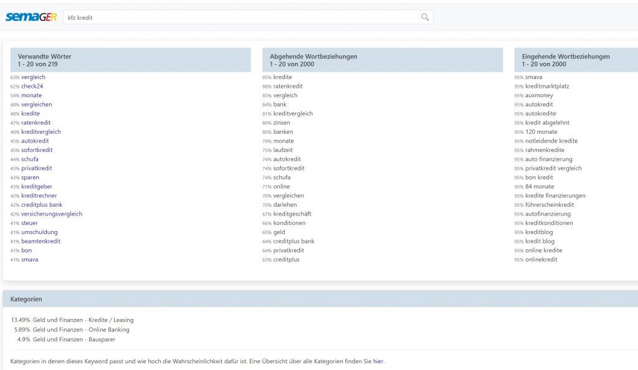Screen dimensions: 638x370
Task: Open 'kredite' link in Verwandte Wörter
Action: (31, 113)
